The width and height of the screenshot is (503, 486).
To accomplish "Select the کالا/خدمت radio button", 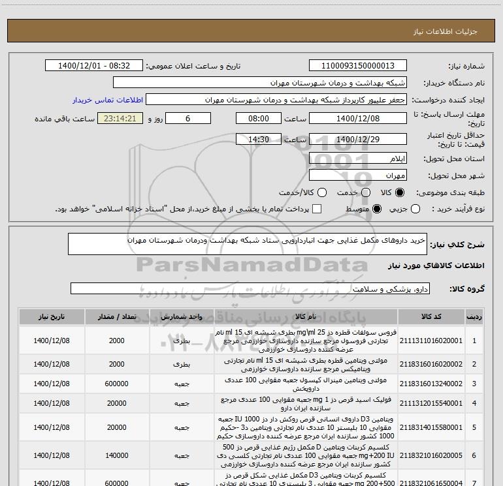I will tap(322, 192).
